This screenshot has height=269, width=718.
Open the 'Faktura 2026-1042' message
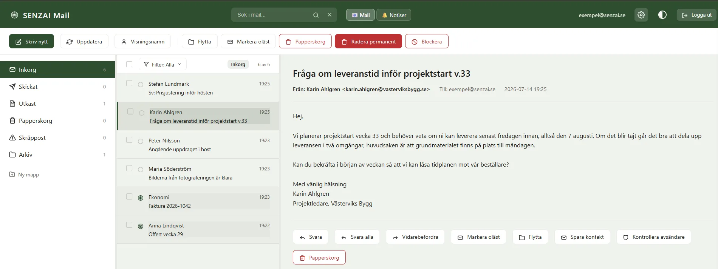click(x=198, y=201)
